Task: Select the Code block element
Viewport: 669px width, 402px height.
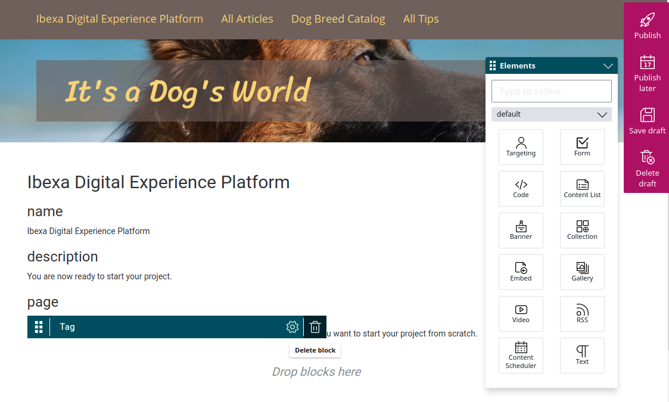Action: click(x=521, y=189)
